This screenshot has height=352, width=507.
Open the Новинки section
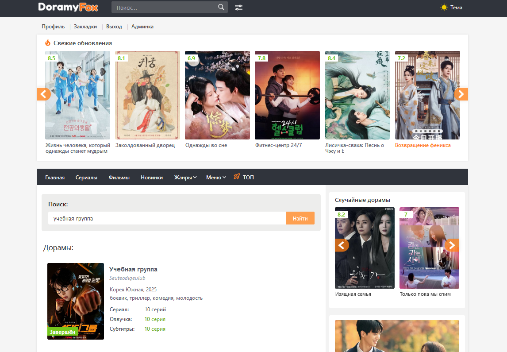tap(152, 177)
